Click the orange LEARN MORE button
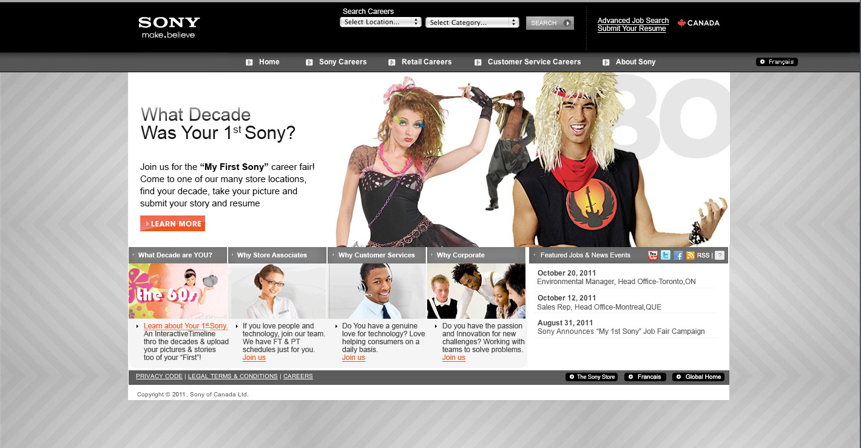Viewport: 861px width, 448px height. (172, 223)
